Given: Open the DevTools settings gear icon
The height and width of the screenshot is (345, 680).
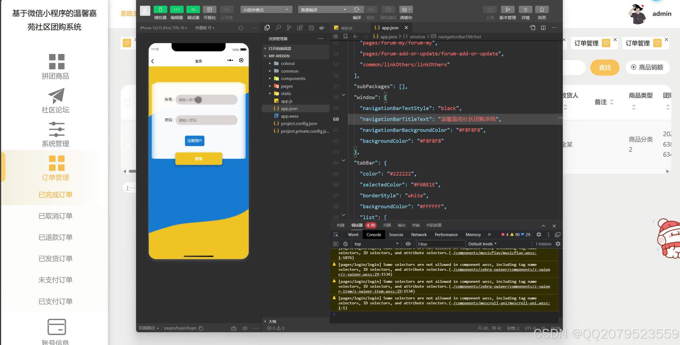Looking at the screenshot, I should coord(539,234).
